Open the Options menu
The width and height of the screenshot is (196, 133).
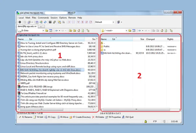click(63, 18)
